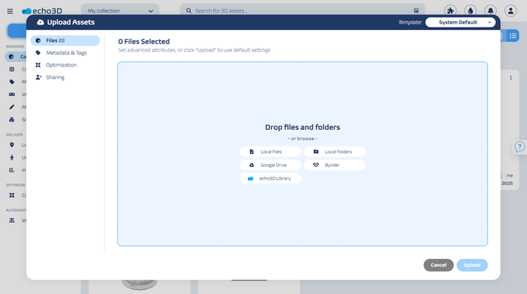Screen dimensions: 527x294
Task: Click the cube icon under MANAGE in sidebar
Action: coord(11,57)
